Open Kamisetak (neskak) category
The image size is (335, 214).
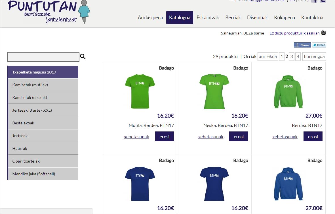tap(43, 98)
